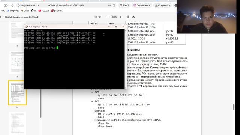The height and width of the screenshot is (135, 240).
Task: Open the 150% browser zoom indicator
Action: (x=124, y=5)
